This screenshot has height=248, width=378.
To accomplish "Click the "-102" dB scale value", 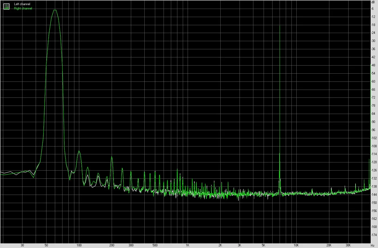I will click(374, 138).
